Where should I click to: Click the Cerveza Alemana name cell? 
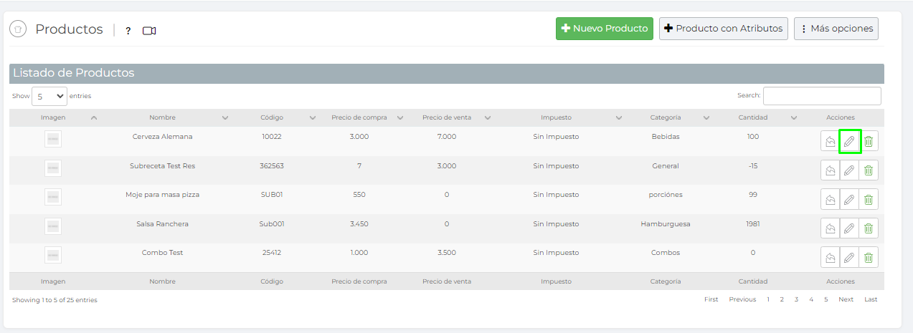point(163,136)
